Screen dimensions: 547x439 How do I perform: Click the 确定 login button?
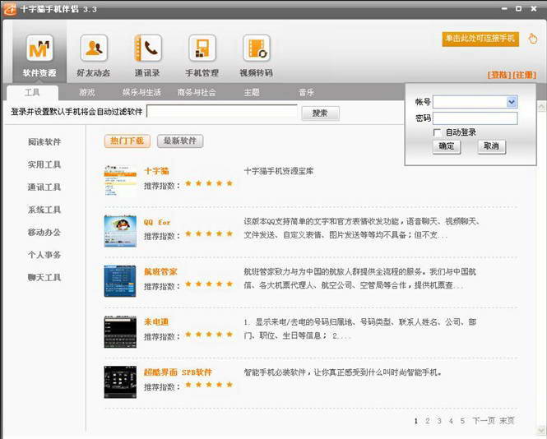[x=447, y=146]
